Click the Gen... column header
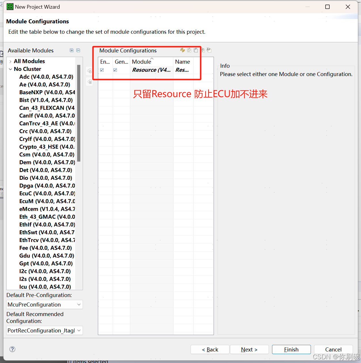Viewport: 361px width, 363px height. pos(121,62)
